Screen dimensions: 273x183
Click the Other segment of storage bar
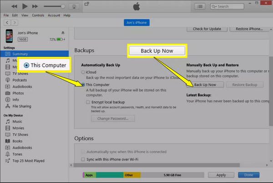pos(132,175)
